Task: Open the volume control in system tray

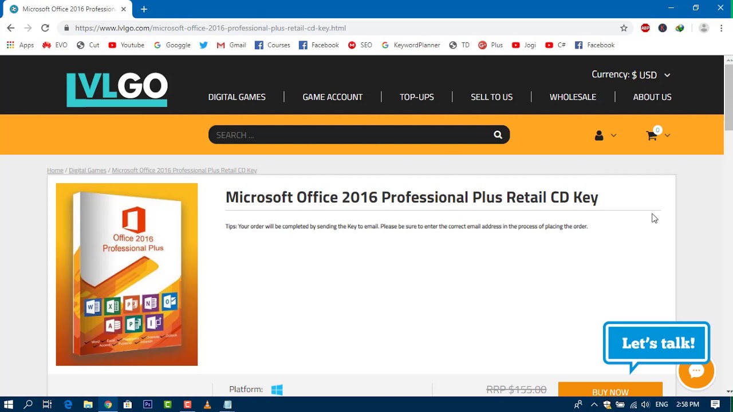Action: [x=646, y=405]
